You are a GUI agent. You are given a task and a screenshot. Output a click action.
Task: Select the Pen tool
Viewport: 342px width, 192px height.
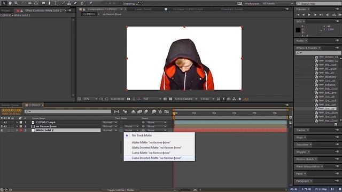click(49, 3)
